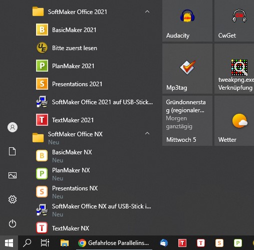Open the solid red TextMaker taskbar icon

(x=182, y=243)
